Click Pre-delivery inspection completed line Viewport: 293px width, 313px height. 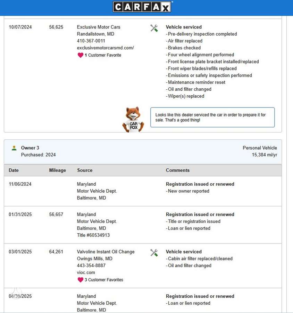[x=201, y=34]
